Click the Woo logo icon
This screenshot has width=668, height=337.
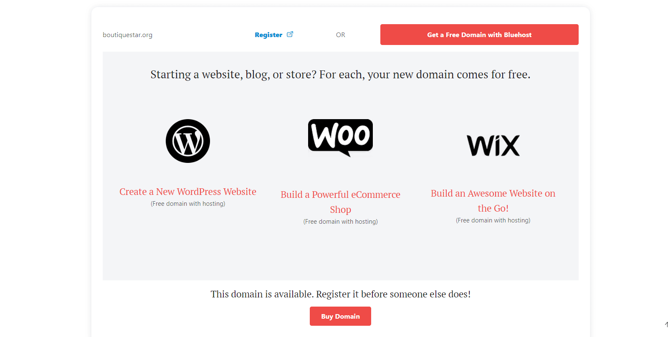pos(340,138)
